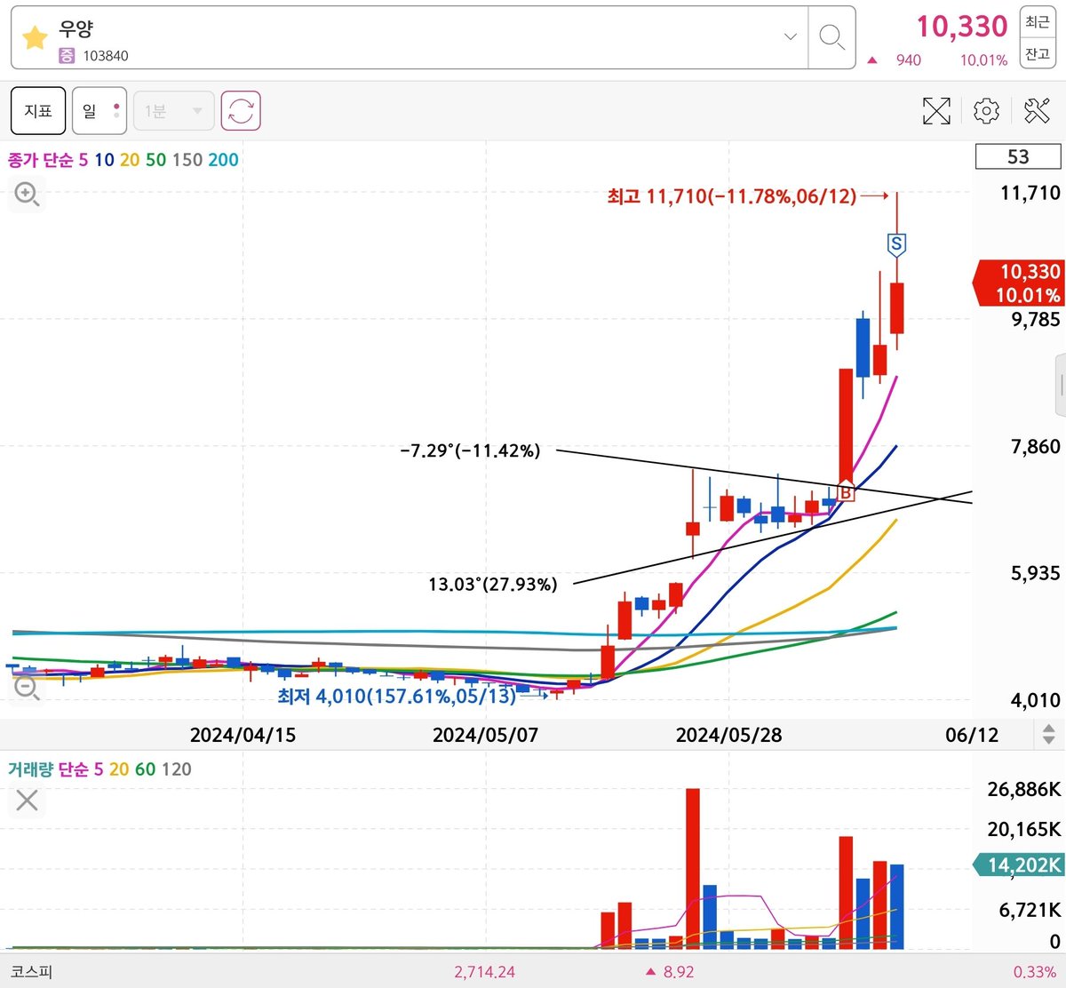Click the 코스피 index ticker label

(x=31, y=971)
